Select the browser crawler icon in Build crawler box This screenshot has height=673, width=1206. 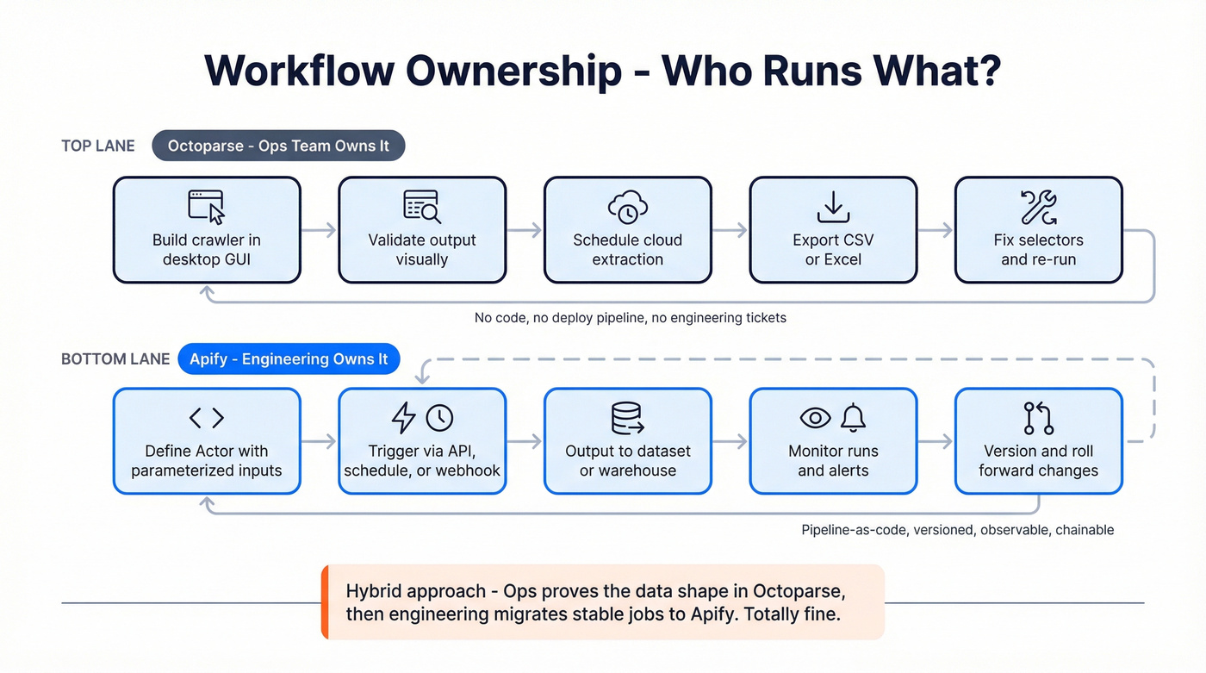pyautogui.click(x=207, y=206)
